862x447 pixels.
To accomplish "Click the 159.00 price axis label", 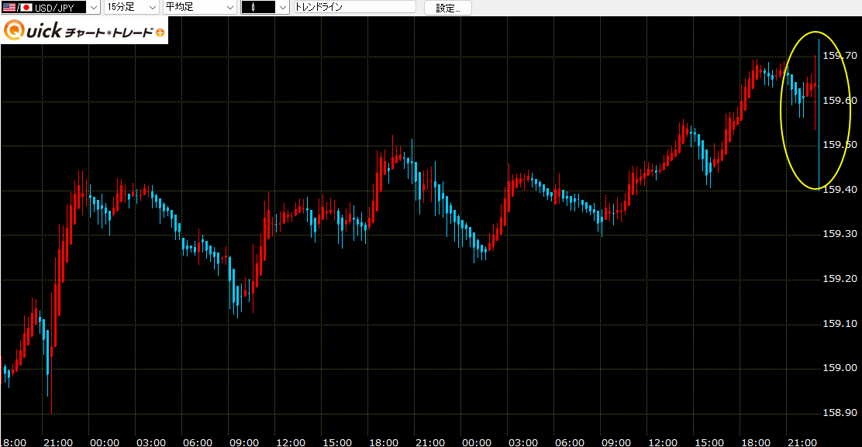I will coord(840,368).
